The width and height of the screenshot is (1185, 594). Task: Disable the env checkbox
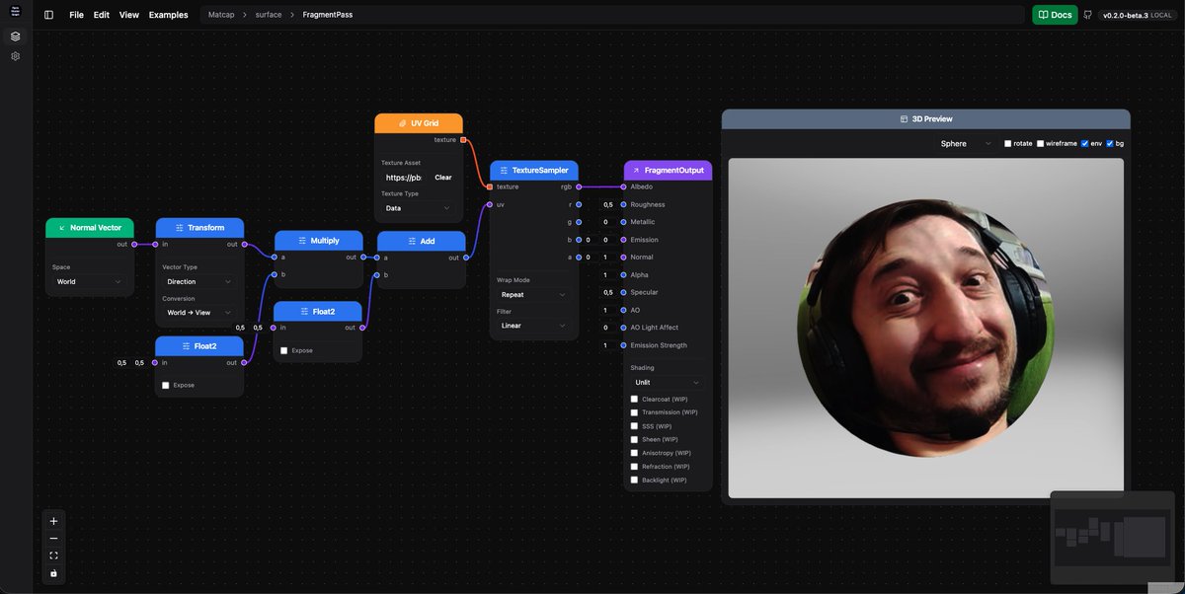1085,144
